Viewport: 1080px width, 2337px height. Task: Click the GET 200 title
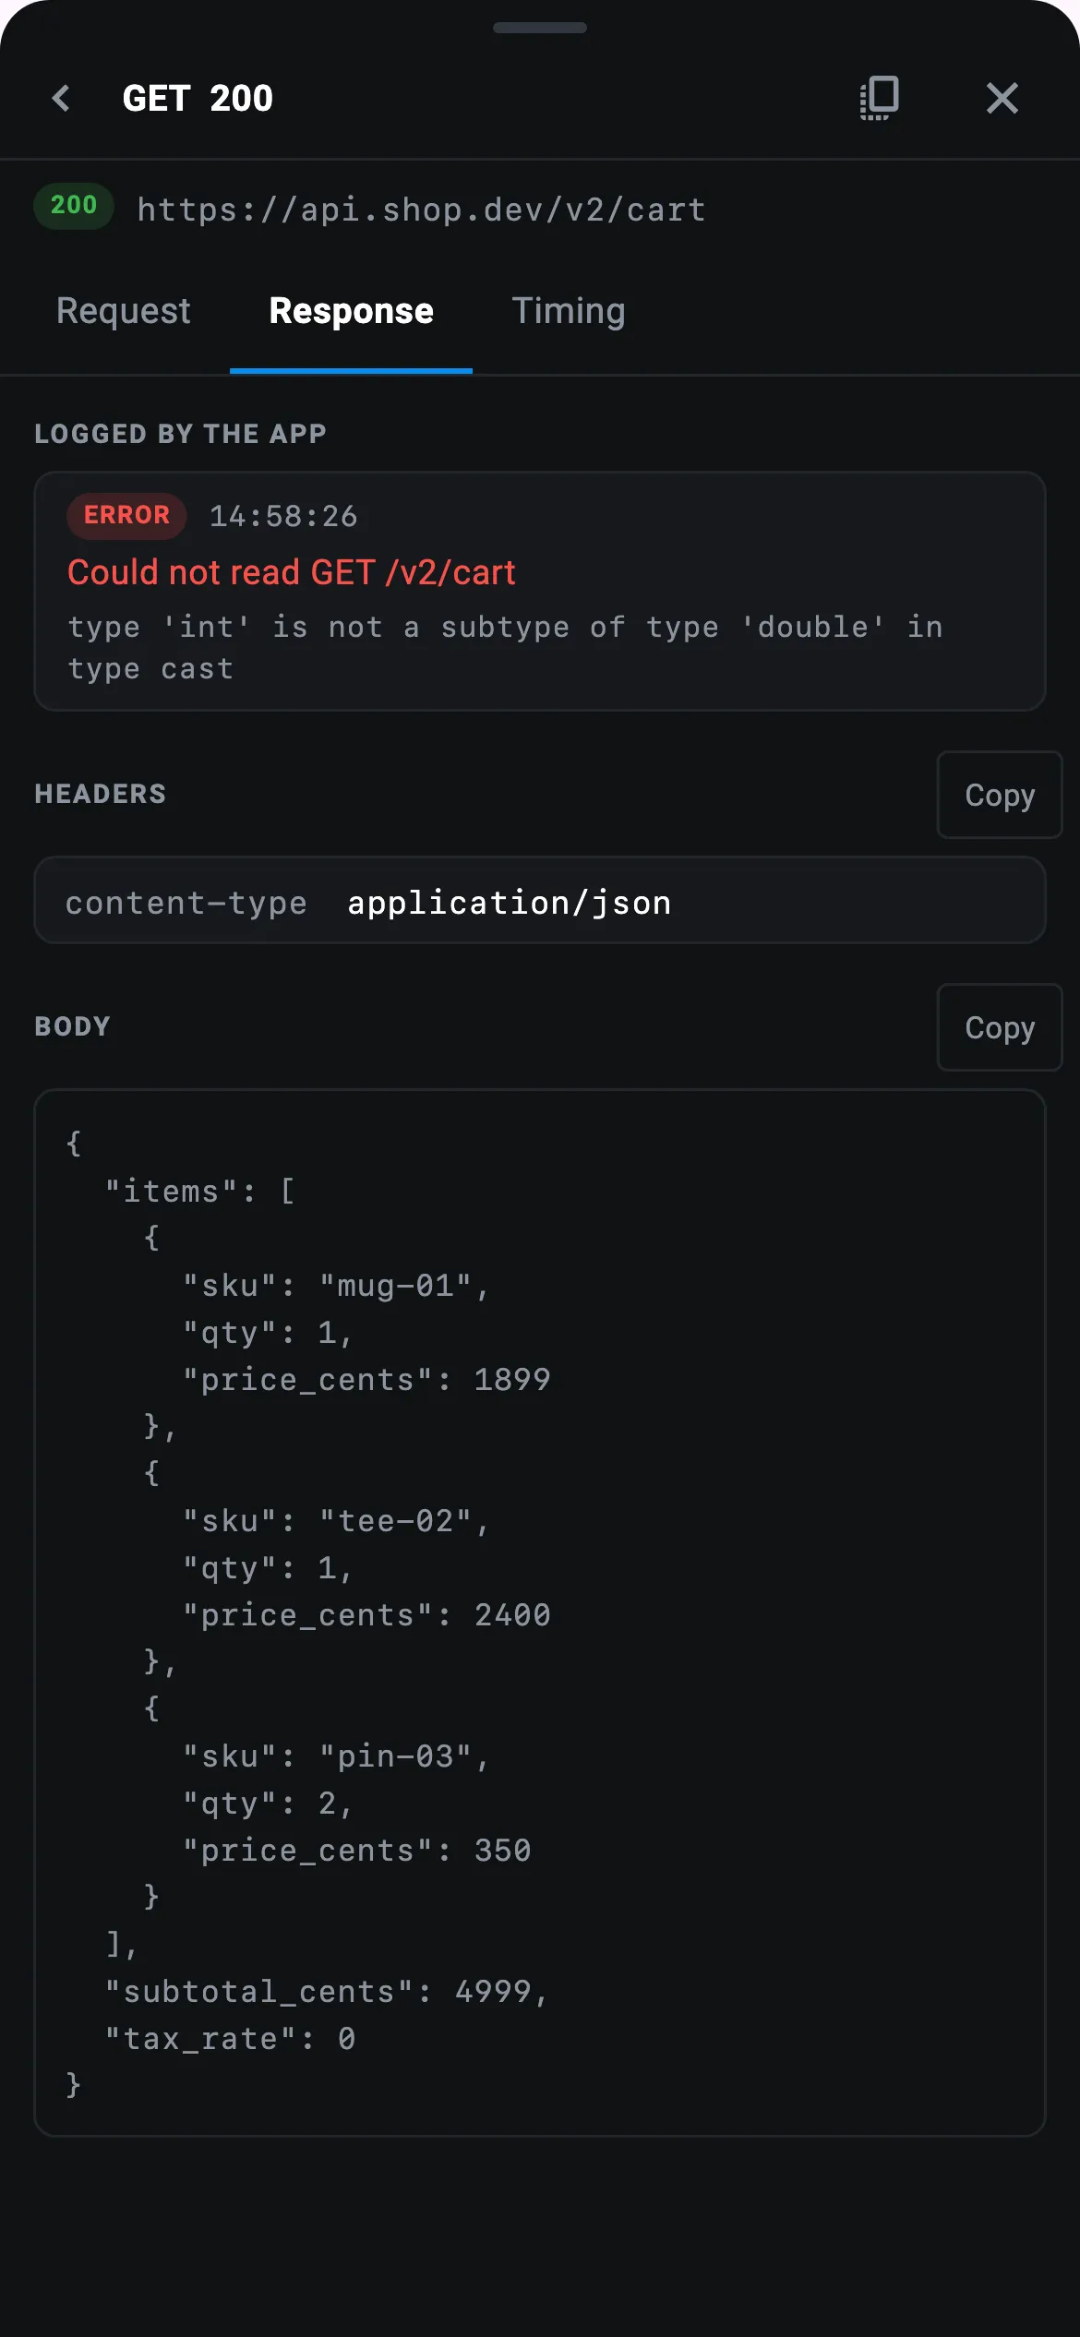pos(198,98)
